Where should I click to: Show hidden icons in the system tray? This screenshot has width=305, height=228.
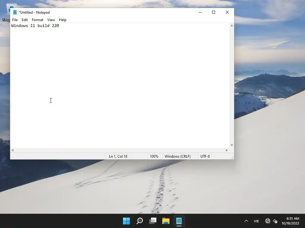click(x=246, y=221)
